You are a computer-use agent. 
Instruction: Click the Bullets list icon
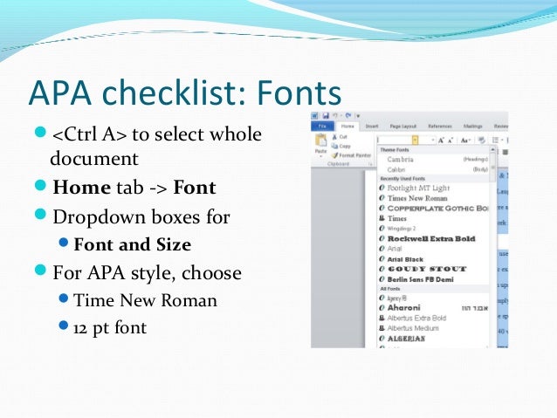point(495,140)
